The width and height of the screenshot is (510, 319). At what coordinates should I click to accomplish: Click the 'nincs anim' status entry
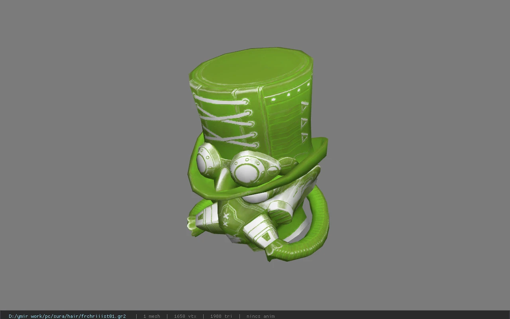click(261, 316)
